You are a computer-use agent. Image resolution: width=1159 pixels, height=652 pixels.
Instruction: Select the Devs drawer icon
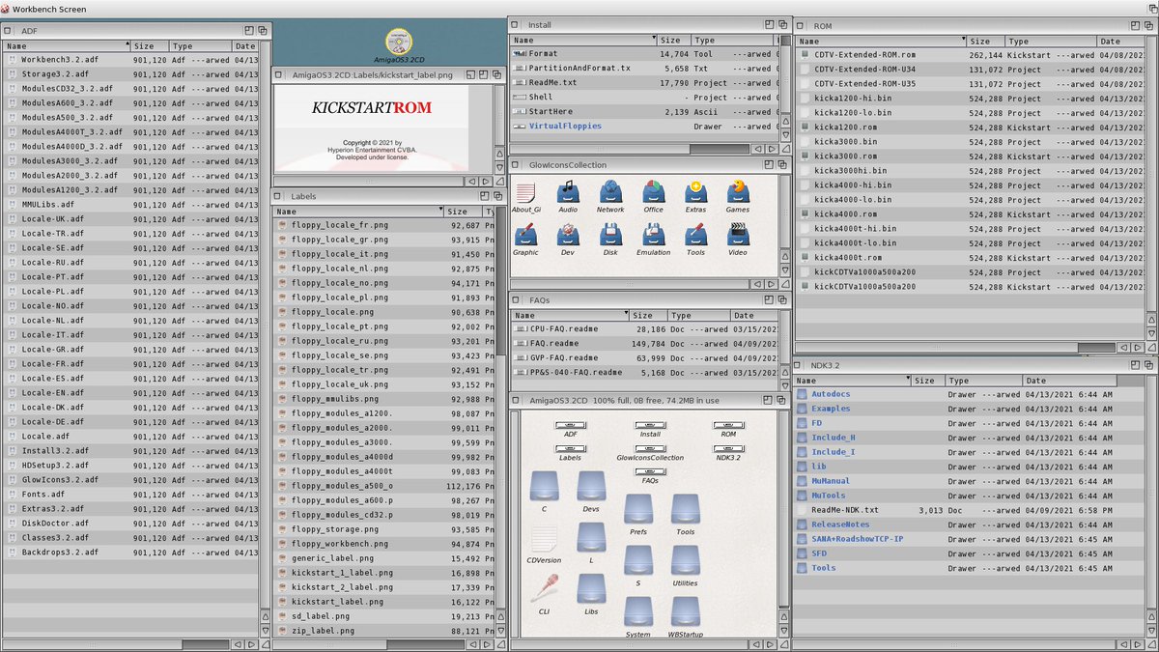pos(591,486)
